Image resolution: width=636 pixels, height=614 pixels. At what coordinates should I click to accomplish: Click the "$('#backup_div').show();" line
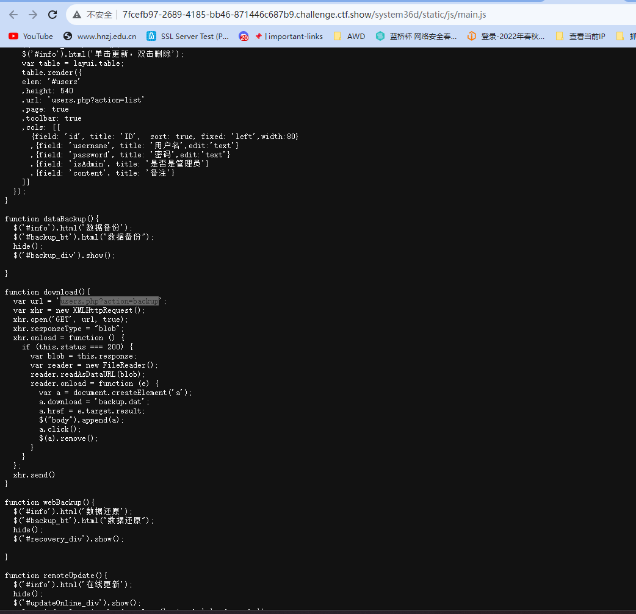64,255
